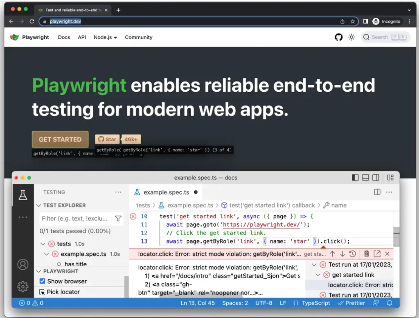Click the test filter text field

click(76, 219)
